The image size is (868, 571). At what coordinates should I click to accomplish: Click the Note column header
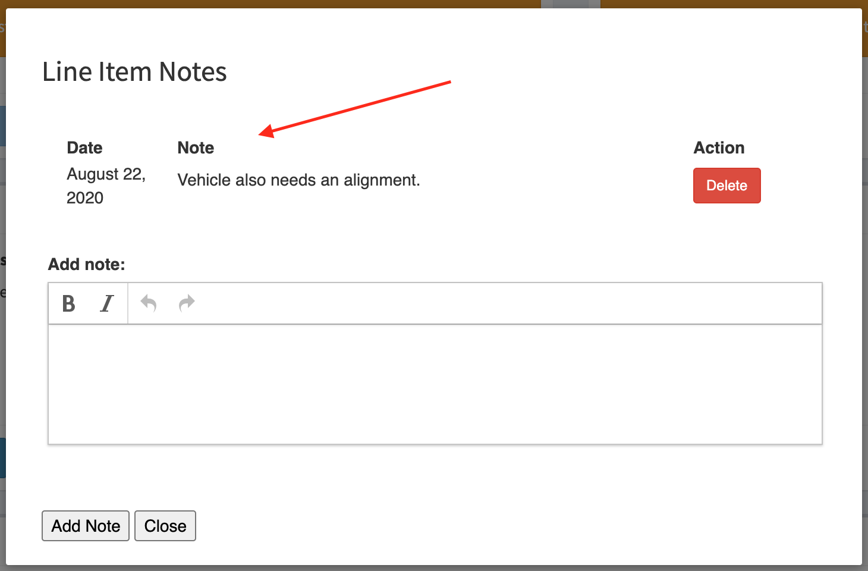coord(196,148)
